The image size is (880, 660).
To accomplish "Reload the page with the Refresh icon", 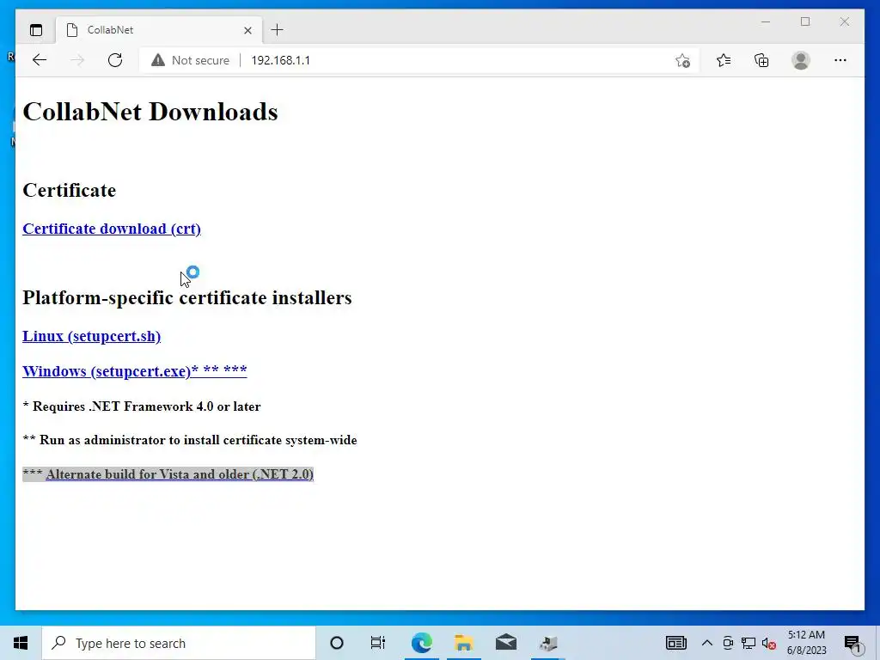I will tap(115, 60).
